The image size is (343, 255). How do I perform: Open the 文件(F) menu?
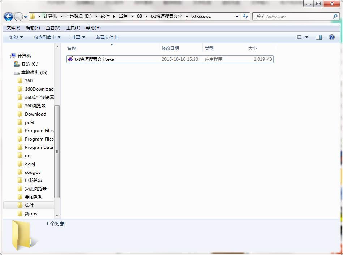click(13, 28)
